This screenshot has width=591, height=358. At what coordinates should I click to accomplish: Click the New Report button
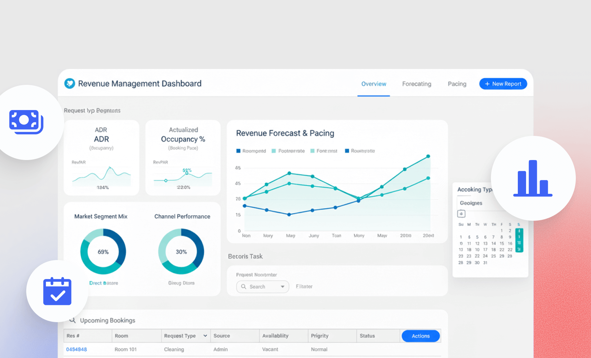tap(503, 83)
